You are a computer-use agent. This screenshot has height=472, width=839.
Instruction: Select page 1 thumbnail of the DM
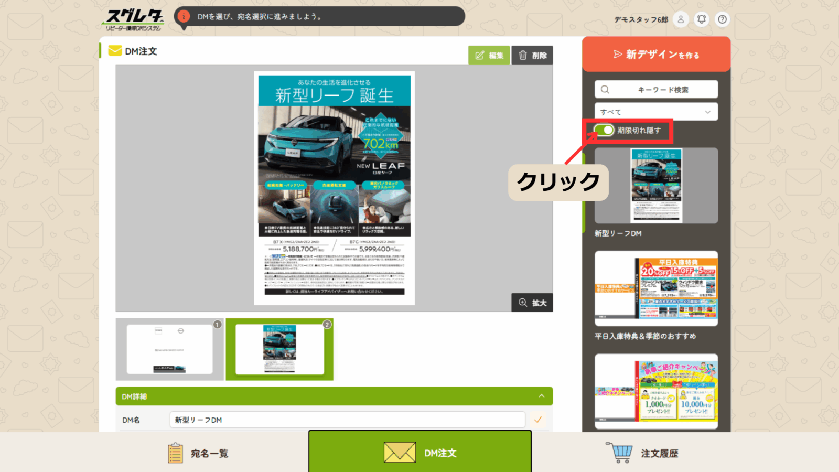coord(169,349)
